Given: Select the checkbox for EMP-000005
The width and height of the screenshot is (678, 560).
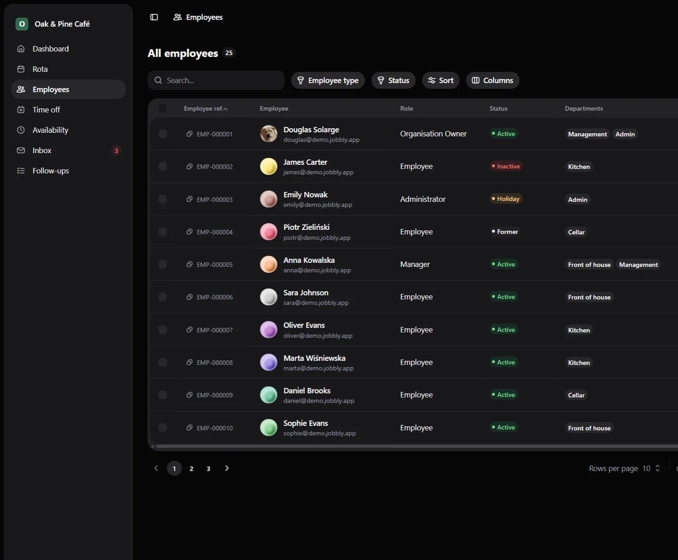Looking at the screenshot, I should [163, 264].
